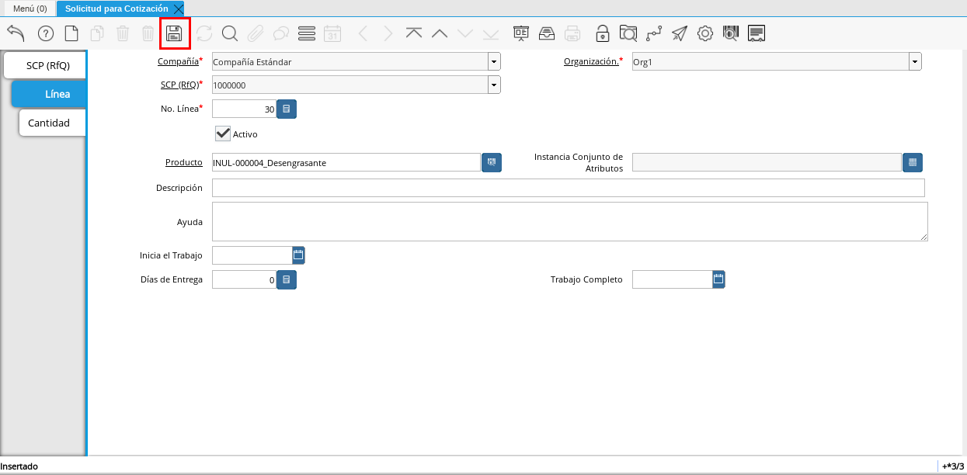This screenshot has width=967, height=475.
Task: Open the chat bubbles icon
Action: click(x=281, y=33)
